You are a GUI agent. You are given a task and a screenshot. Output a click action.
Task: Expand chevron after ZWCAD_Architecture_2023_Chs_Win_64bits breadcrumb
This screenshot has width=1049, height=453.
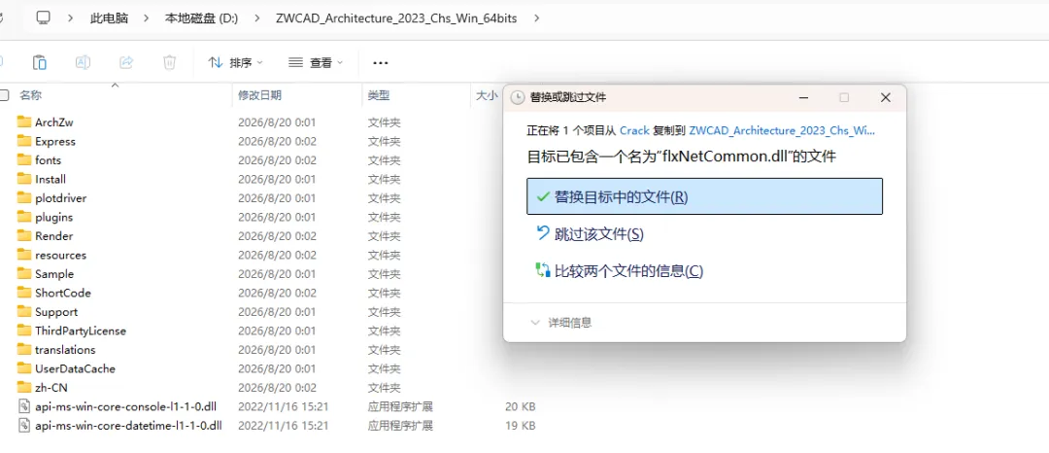click(535, 18)
